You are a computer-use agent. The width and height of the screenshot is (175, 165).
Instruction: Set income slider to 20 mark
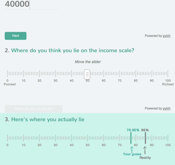point(40,74)
